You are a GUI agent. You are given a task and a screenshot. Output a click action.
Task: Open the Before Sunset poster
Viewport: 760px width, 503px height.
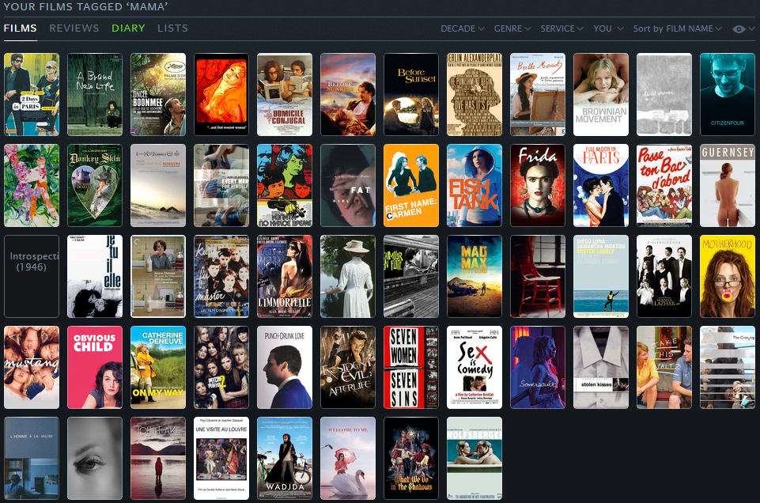point(411,94)
